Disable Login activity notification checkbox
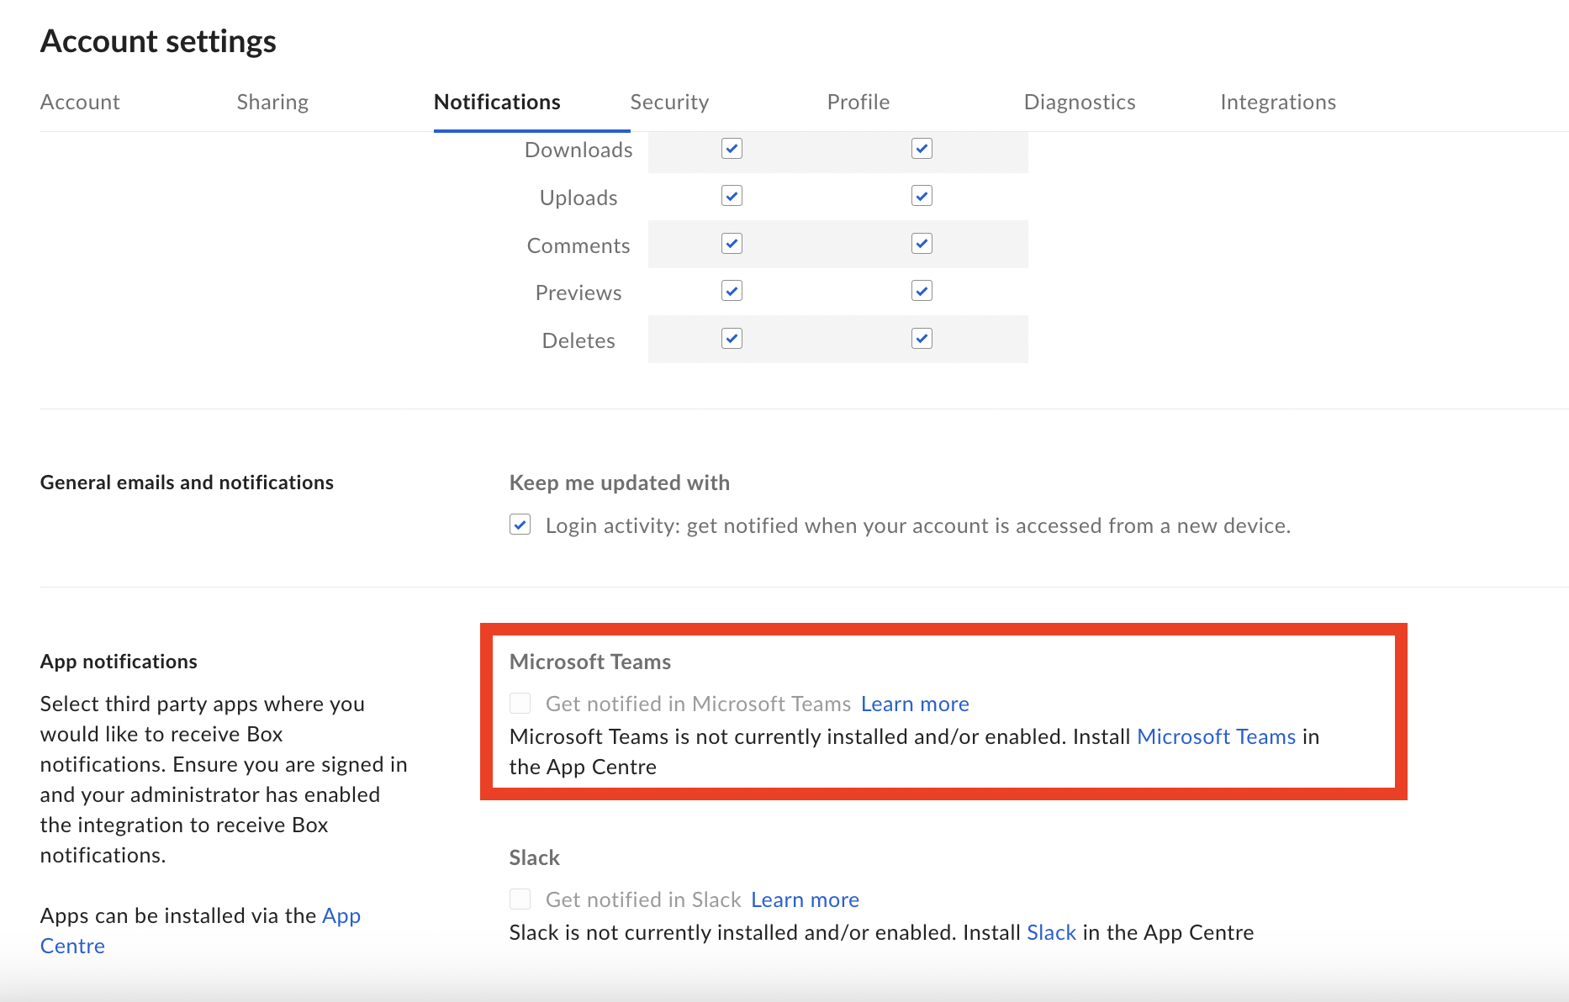Viewport: 1569px width, 1002px height. pyautogui.click(x=520, y=525)
